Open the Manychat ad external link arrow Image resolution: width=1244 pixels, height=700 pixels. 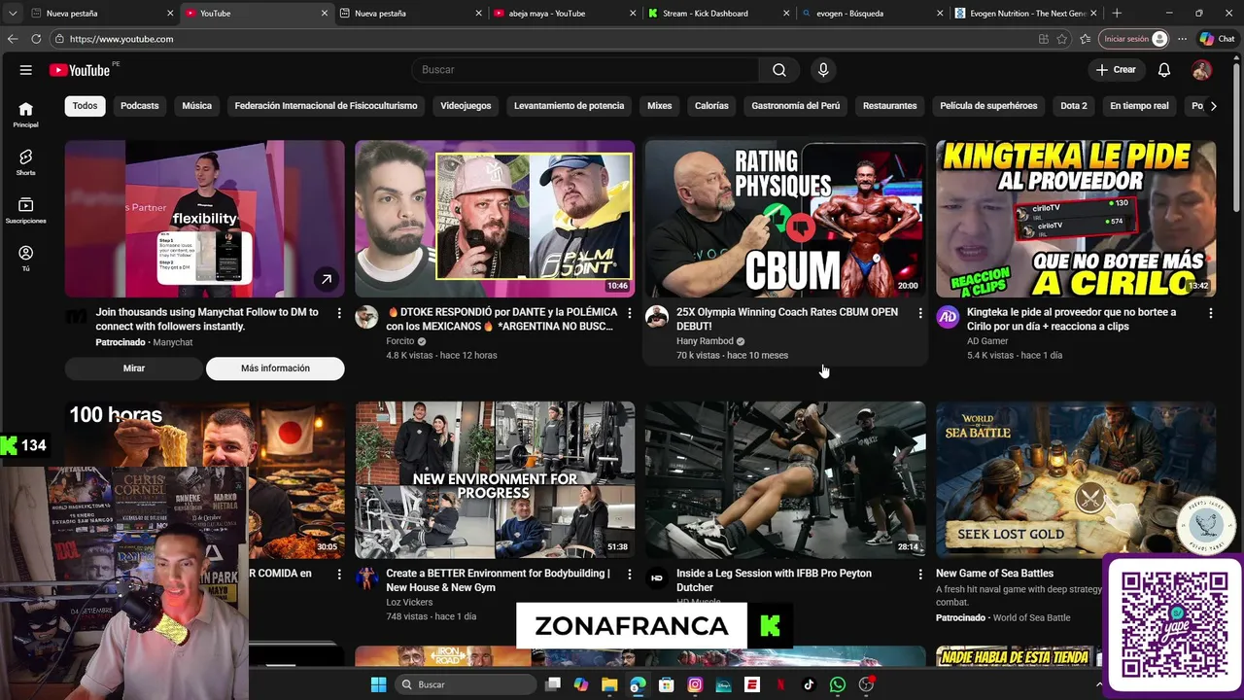point(327,279)
